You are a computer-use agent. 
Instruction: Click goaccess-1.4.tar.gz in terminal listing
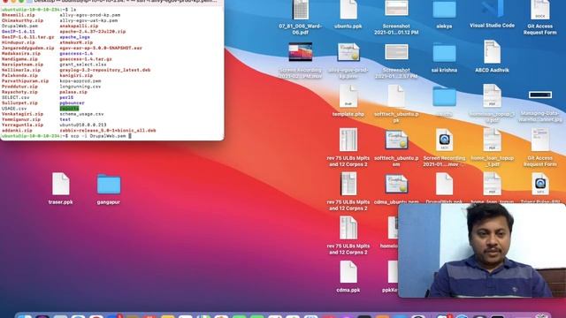click(86, 59)
